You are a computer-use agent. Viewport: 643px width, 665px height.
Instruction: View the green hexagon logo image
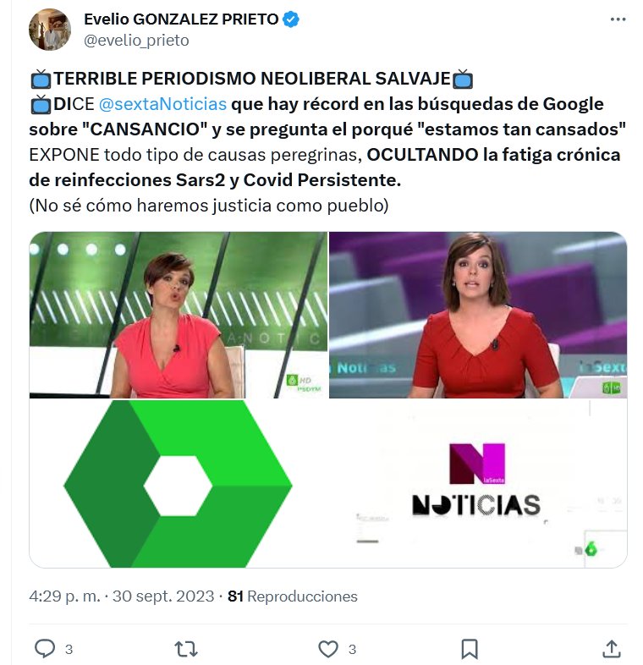click(179, 483)
